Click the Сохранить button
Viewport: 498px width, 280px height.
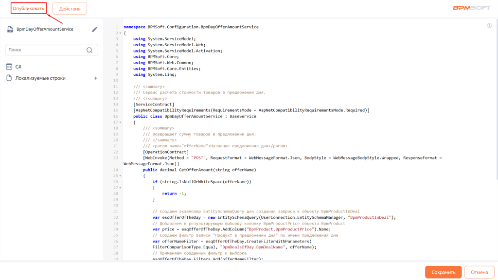[x=443, y=272]
